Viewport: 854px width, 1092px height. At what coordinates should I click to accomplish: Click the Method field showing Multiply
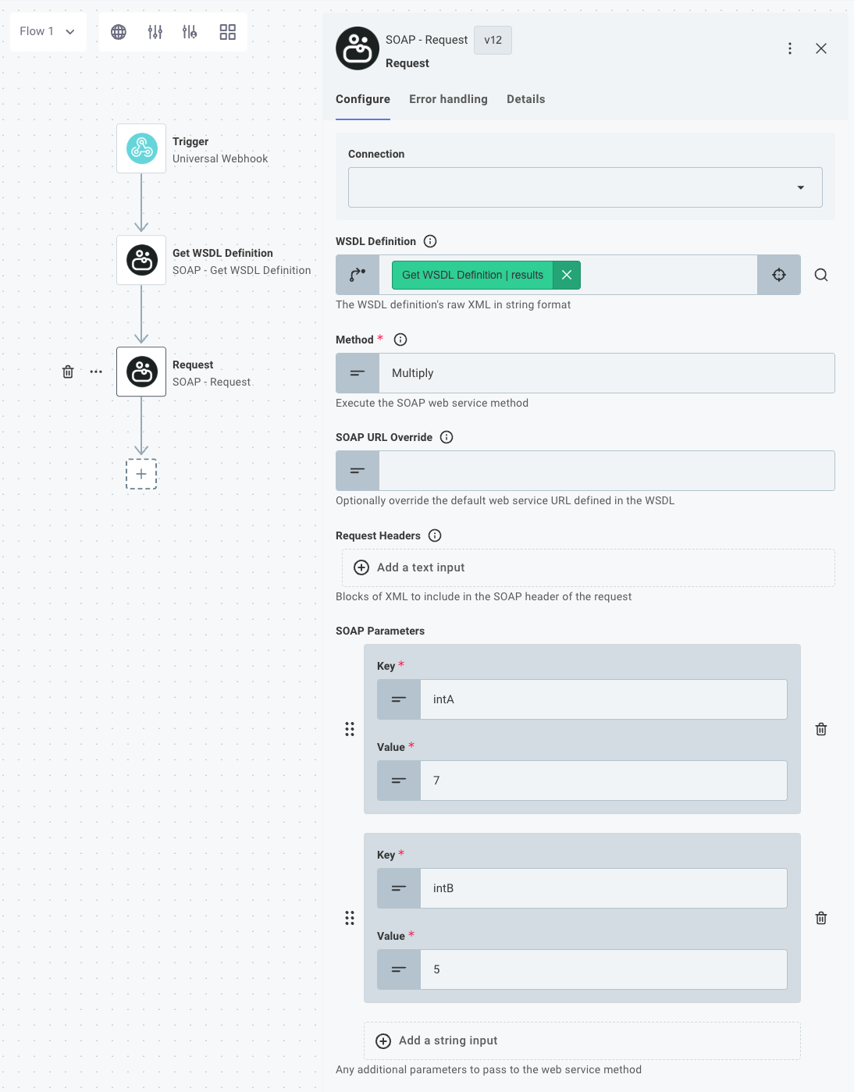coord(607,373)
